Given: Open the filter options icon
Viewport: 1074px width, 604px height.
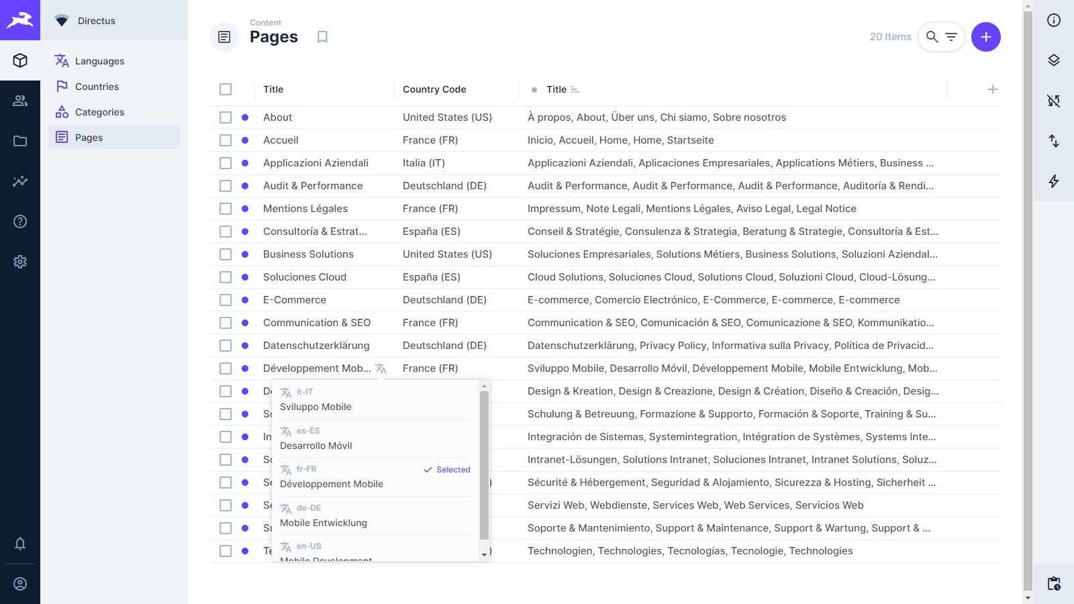Looking at the screenshot, I should point(951,37).
